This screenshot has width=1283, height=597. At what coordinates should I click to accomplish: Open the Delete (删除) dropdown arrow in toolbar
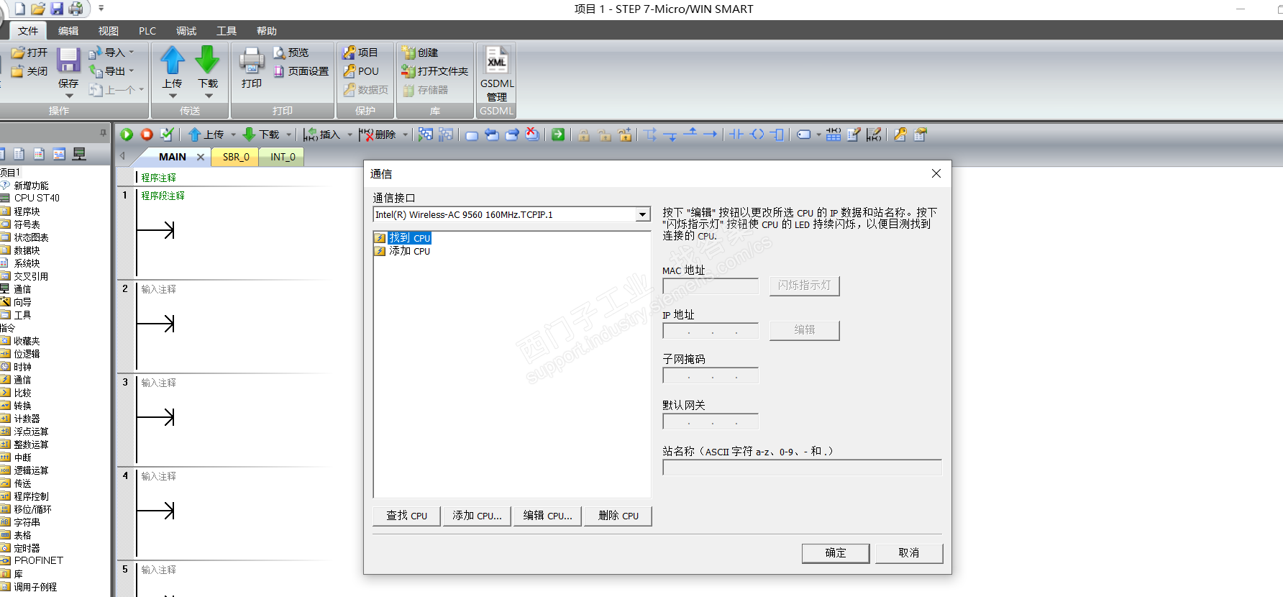pyautogui.click(x=405, y=135)
